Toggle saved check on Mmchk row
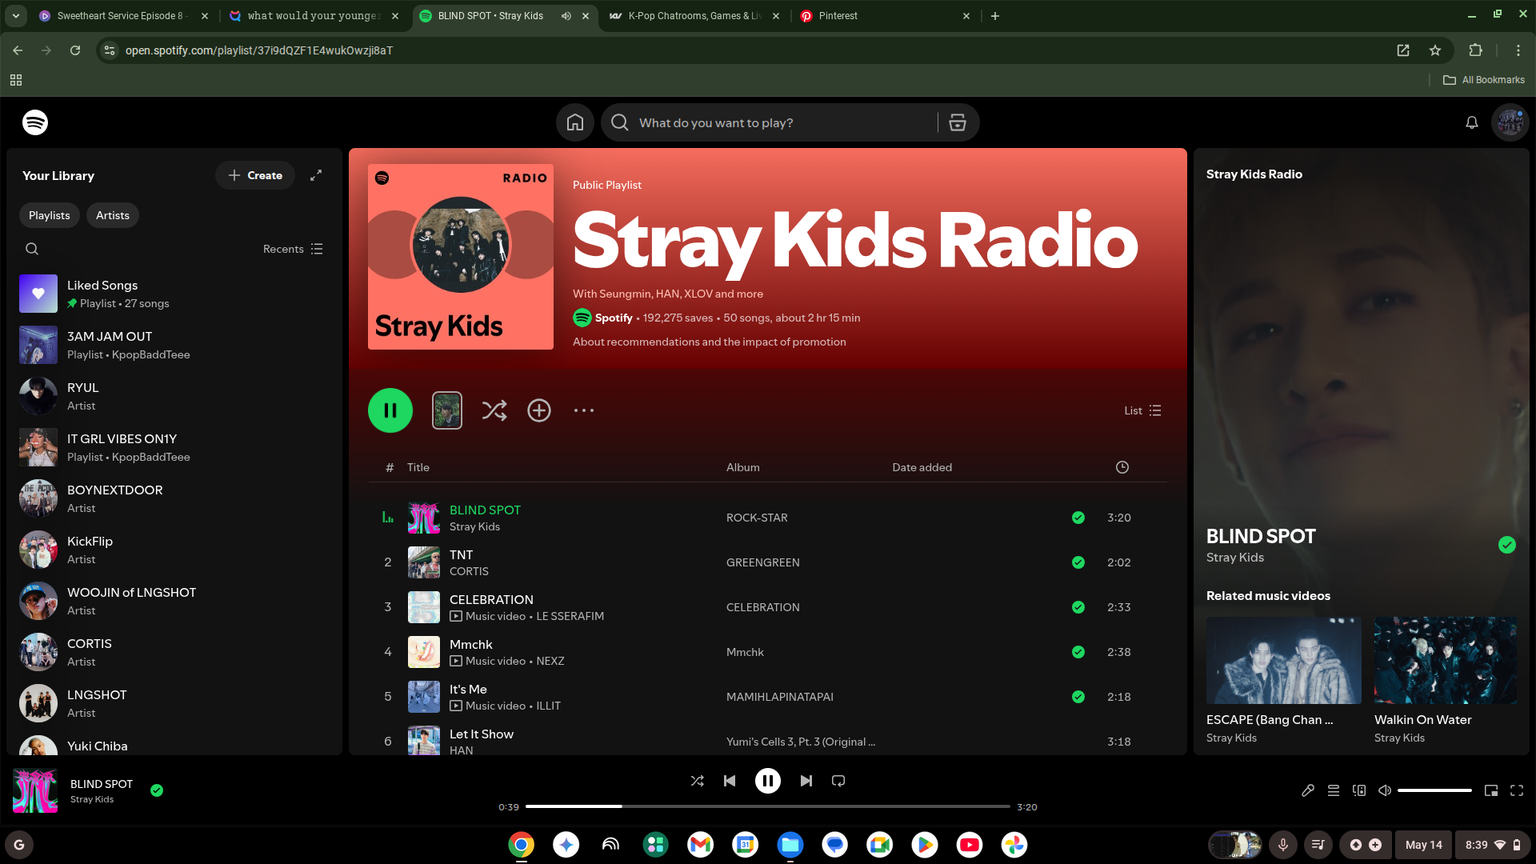 [x=1078, y=652]
